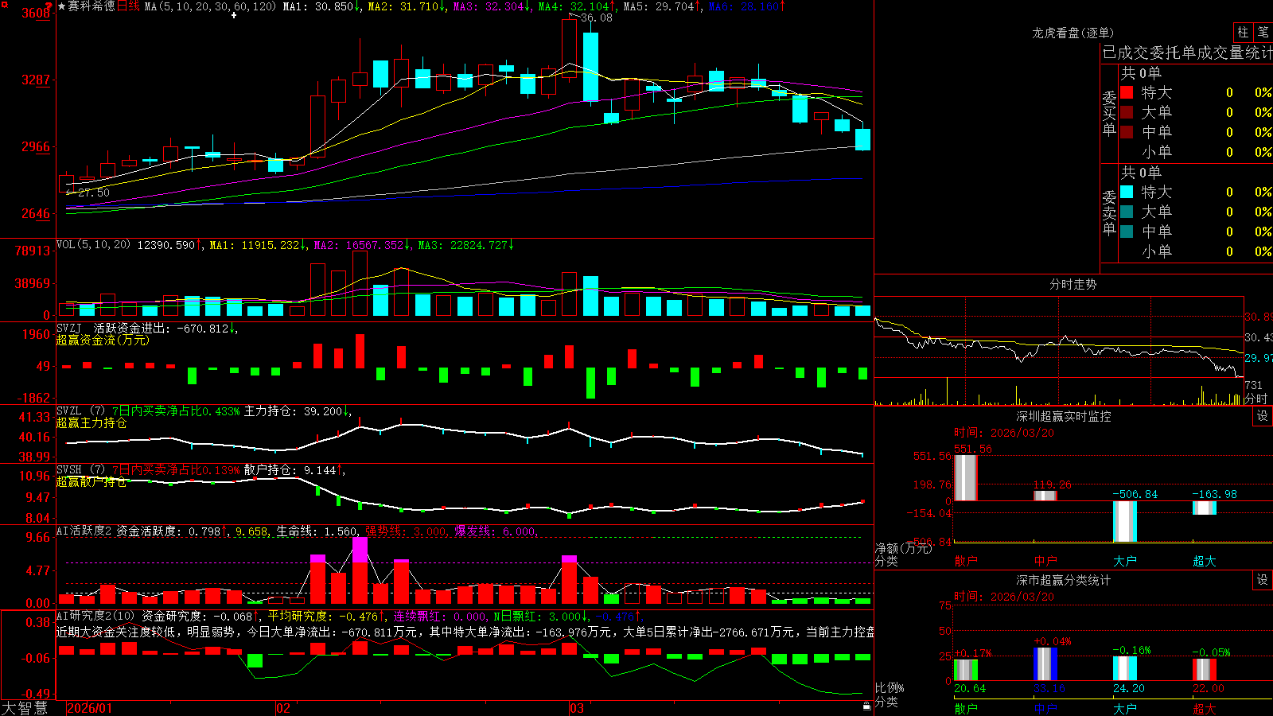Image resolution: width=1273 pixels, height=716 pixels.
Task: Click the lock icon at the timeline's end
Action: pos(867,706)
